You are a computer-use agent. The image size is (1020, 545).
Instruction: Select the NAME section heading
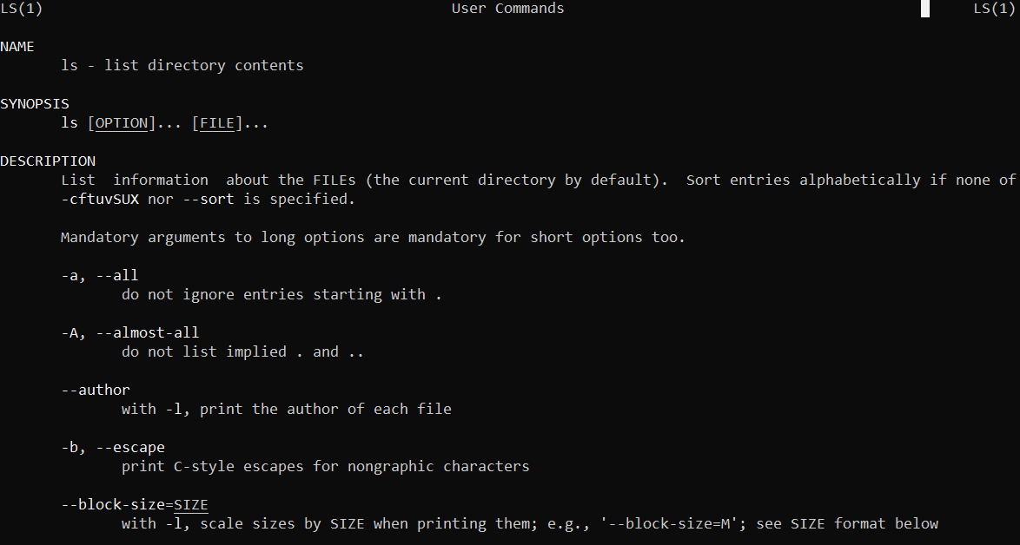[x=17, y=47]
